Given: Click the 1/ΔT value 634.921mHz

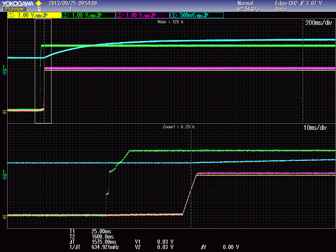Looking at the screenshot, I should [105, 247].
